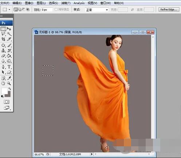Swap foreground and background colors
Image resolution: width=181 pixels, height=158 pixels.
tap(10, 89)
